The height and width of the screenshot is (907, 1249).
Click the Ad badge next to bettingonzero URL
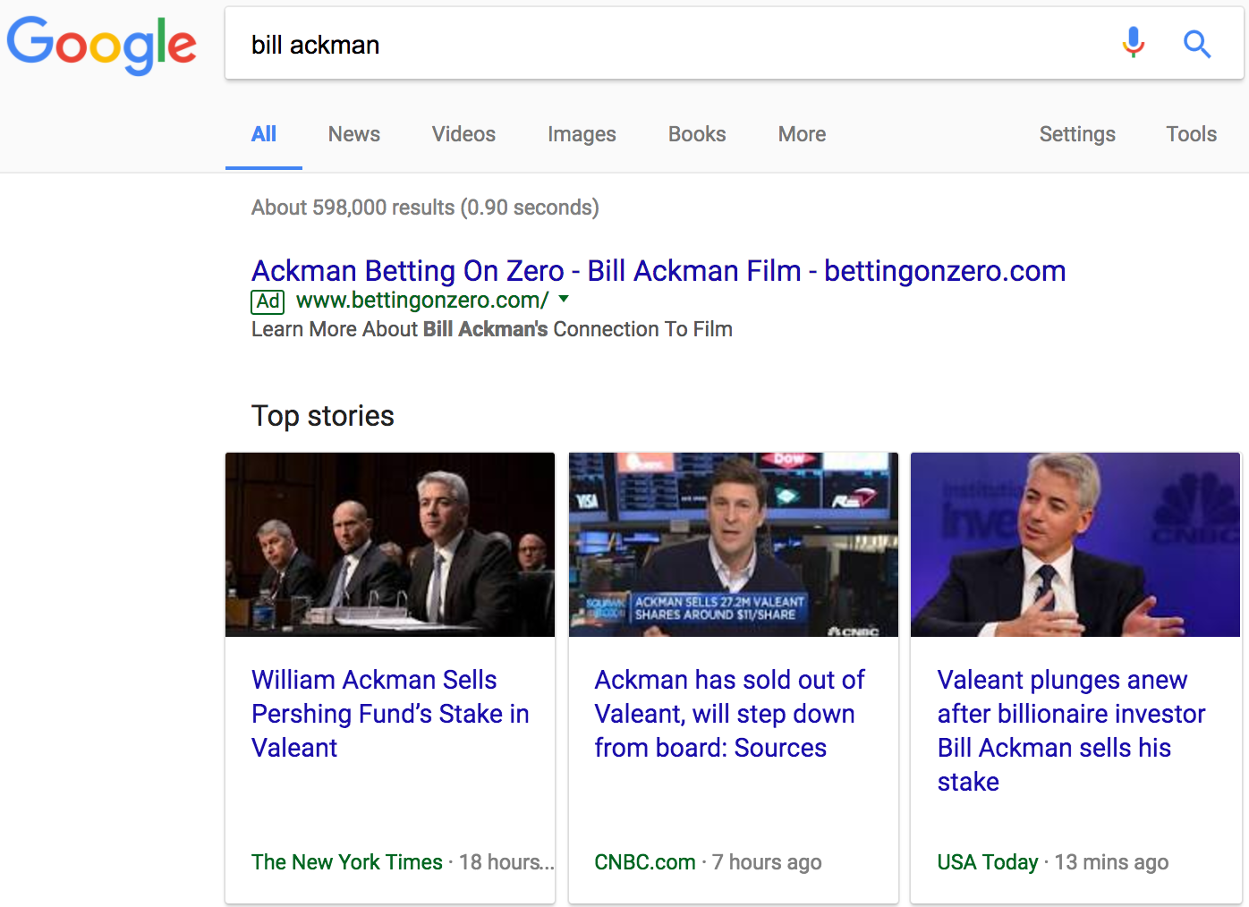(268, 301)
